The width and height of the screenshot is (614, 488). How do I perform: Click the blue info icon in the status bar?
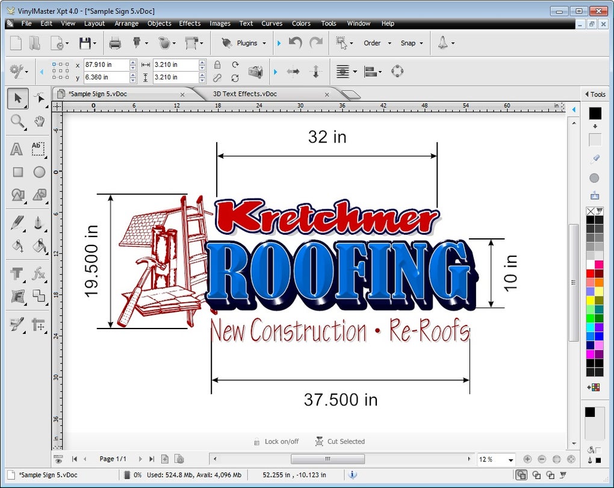(x=352, y=475)
